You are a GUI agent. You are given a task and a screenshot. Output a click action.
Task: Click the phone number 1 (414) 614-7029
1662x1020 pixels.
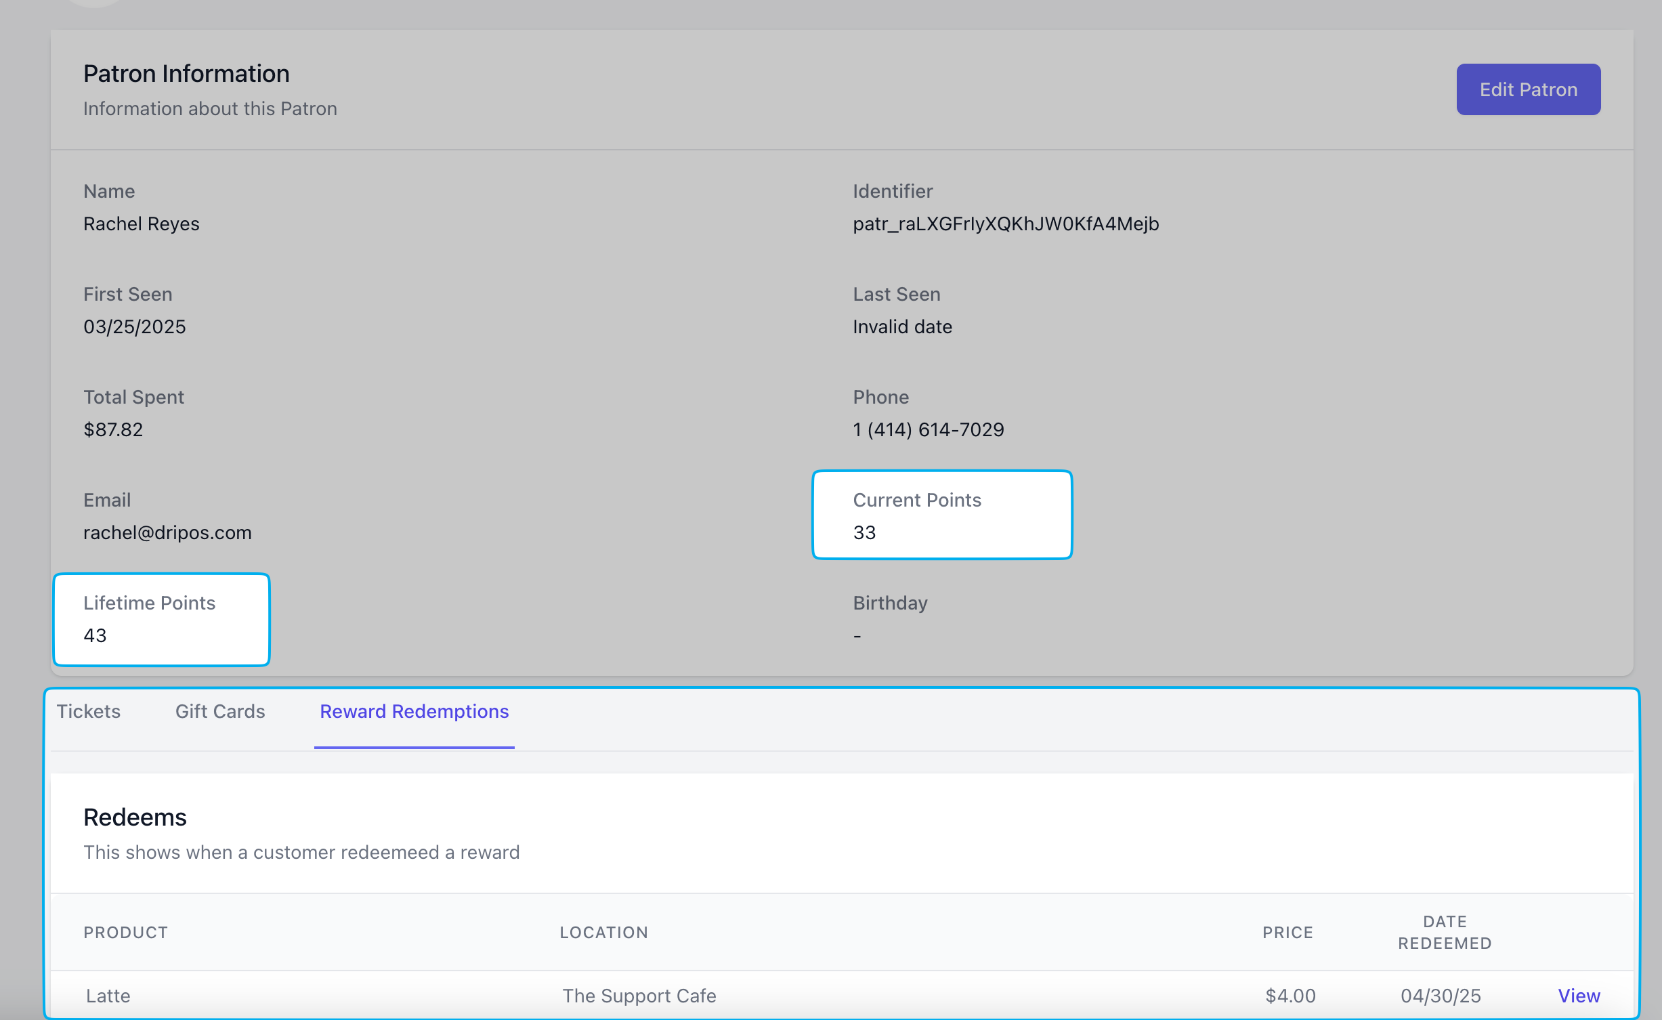[928, 429]
